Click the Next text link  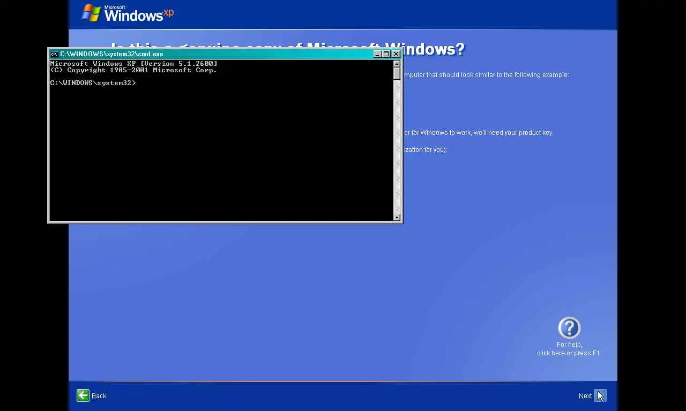(x=585, y=396)
